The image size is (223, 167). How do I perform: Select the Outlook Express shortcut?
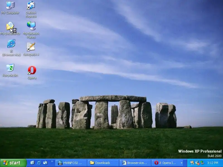pyautogui.click(x=31, y=9)
